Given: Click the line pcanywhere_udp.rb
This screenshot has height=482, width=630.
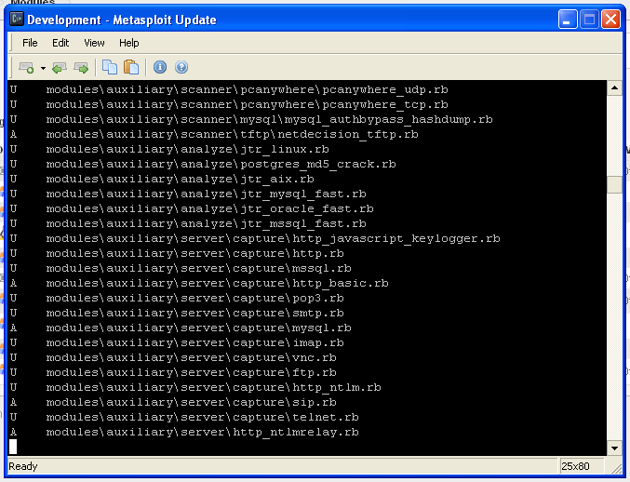Looking at the screenshot, I should [x=229, y=89].
